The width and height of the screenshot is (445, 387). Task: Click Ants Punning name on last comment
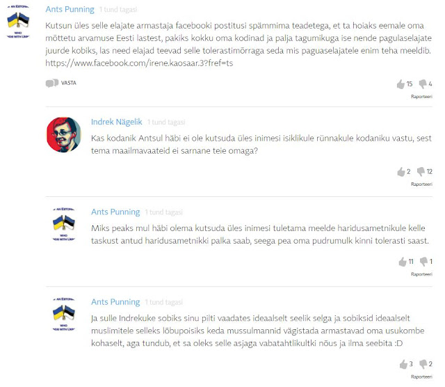click(x=115, y=302)
